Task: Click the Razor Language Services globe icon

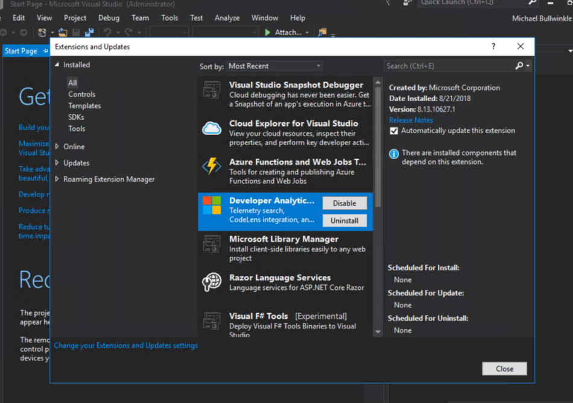Action: [212, 282]
